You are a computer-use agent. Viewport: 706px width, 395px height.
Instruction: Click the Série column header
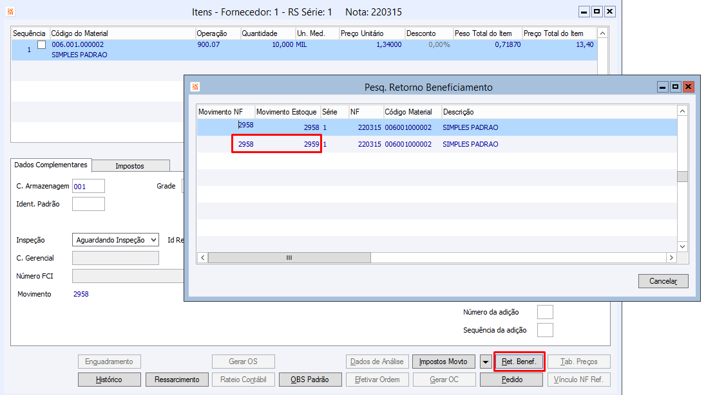(x=334, y=112)
